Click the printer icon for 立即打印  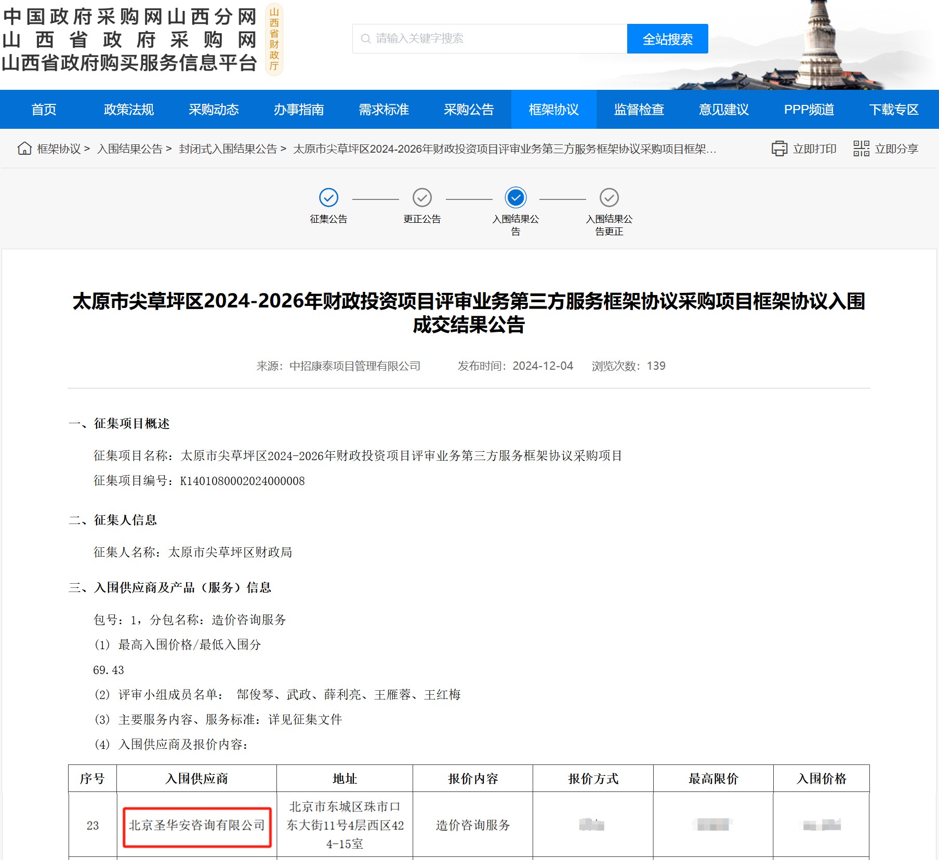[779, 149]
